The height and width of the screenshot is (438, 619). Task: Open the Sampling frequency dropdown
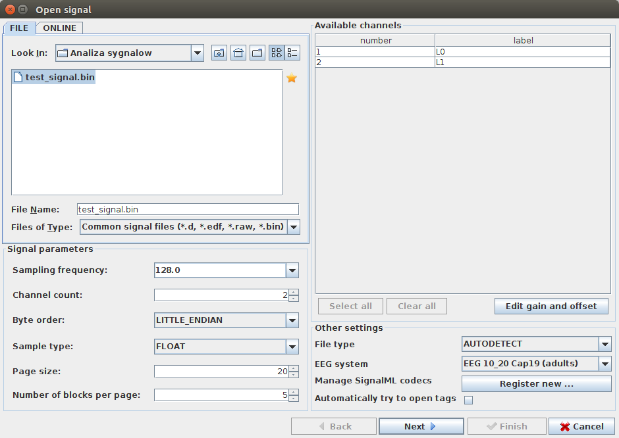pos(292,270)
